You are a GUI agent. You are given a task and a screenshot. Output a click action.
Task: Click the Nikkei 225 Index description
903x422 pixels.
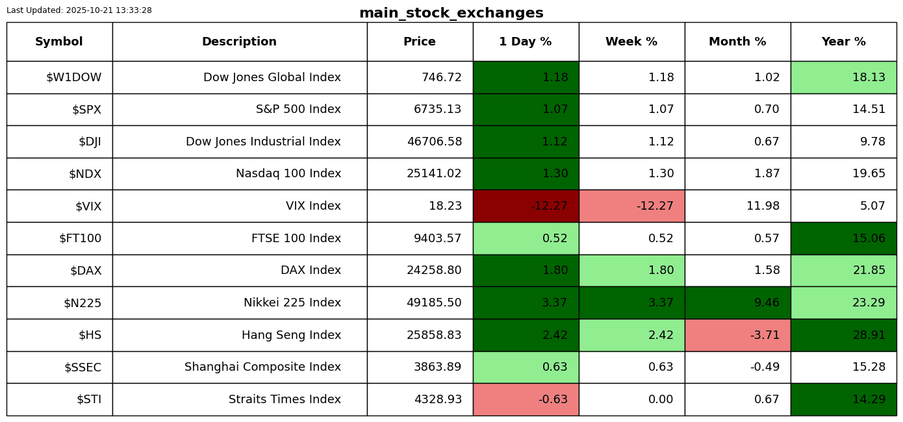tap(292, 303)
